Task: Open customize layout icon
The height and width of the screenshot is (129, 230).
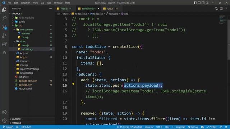Action: [x=207, y=3]
